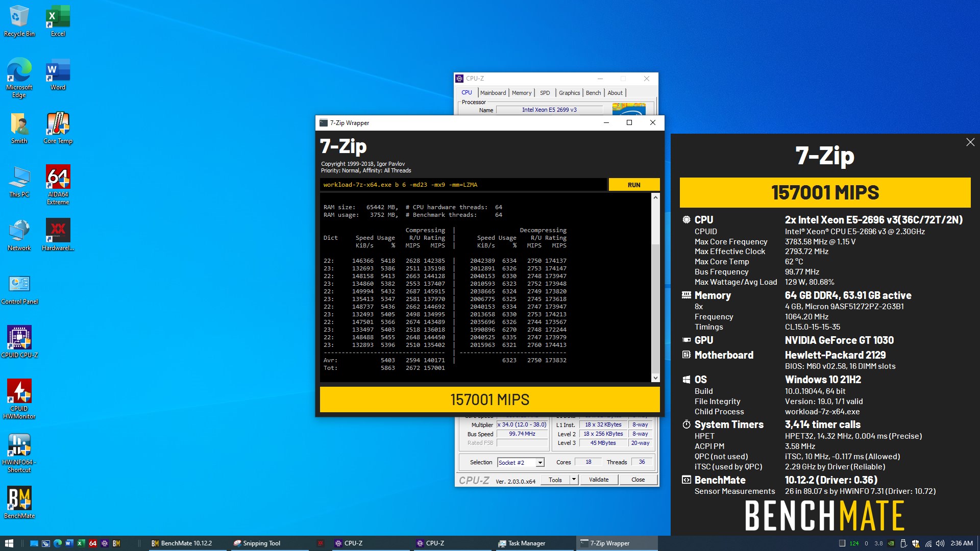980x551 pixels.
Task: Click the 157001 MIPS yellow bar in 7-Zip Wrapper
Action: tap(489, 399)
